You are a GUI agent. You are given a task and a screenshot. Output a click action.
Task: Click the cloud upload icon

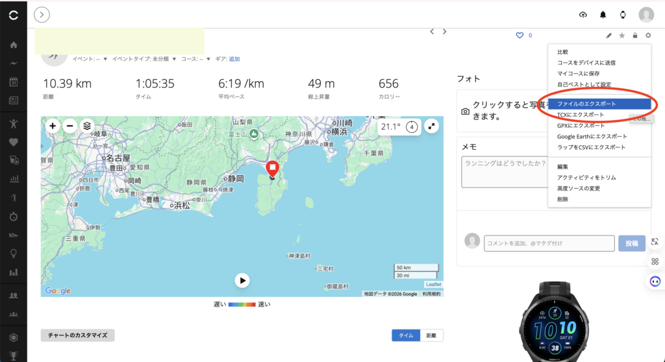tap(583, 15)
